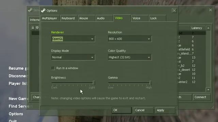
Task: Select the server row with latency 13
Action: click(x=192, y=58)
